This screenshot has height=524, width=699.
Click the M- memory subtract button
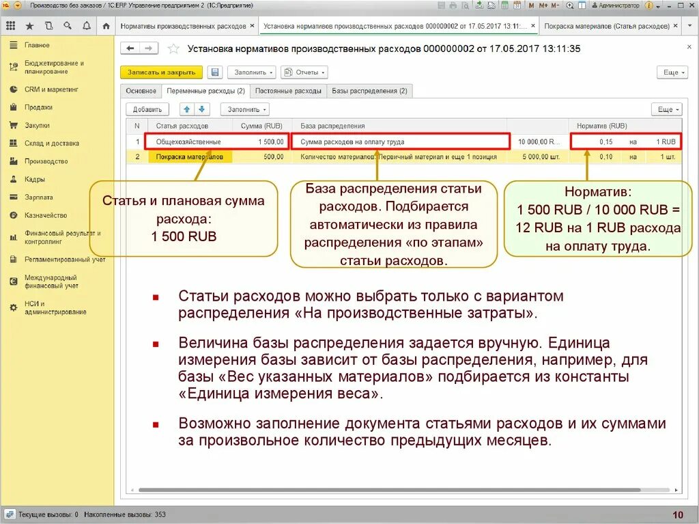[555, 5]
